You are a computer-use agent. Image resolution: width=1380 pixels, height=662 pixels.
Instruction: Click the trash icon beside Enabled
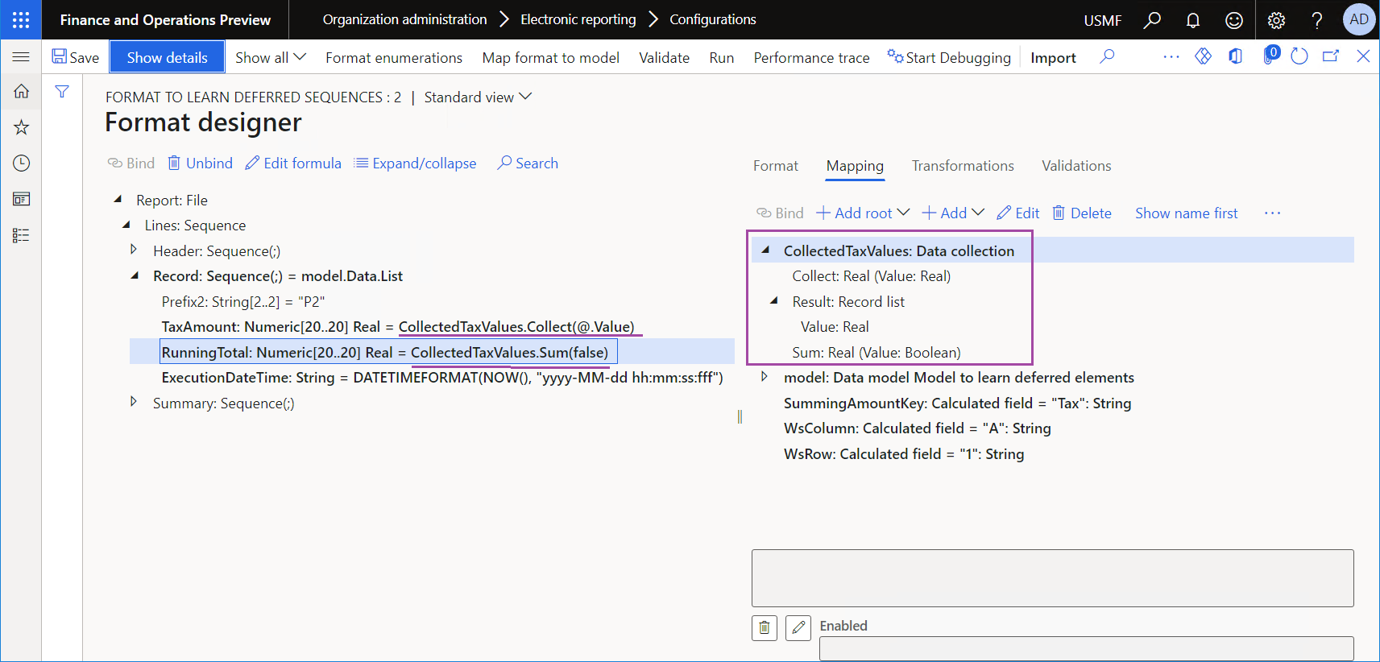point(765,627)
